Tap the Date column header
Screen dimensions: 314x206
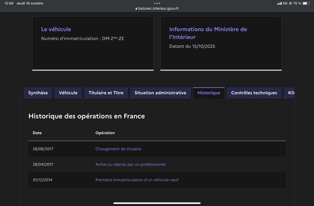pyautogui.click(x=37, y=133)
